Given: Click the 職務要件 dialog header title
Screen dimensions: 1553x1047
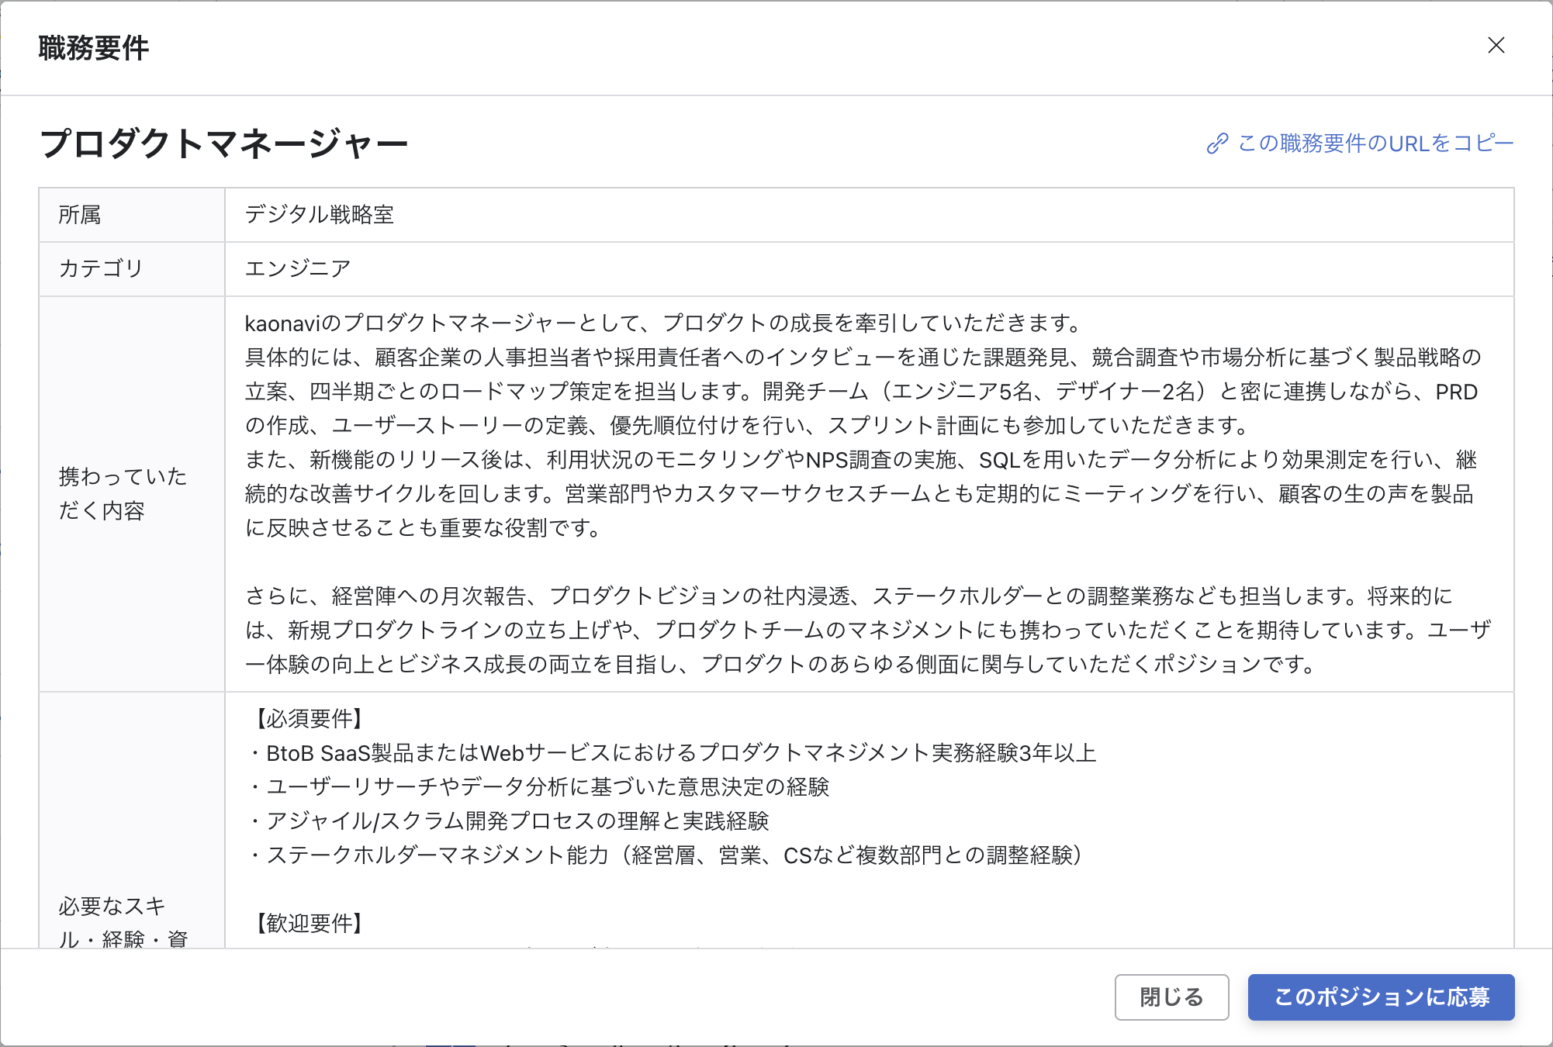Looking at the screenshot, I should click(x=92, y=46).
